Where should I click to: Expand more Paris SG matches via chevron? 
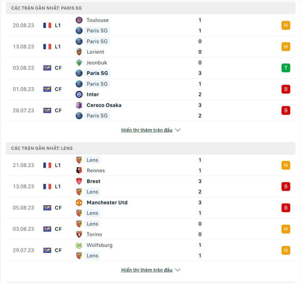click(178, 130)
